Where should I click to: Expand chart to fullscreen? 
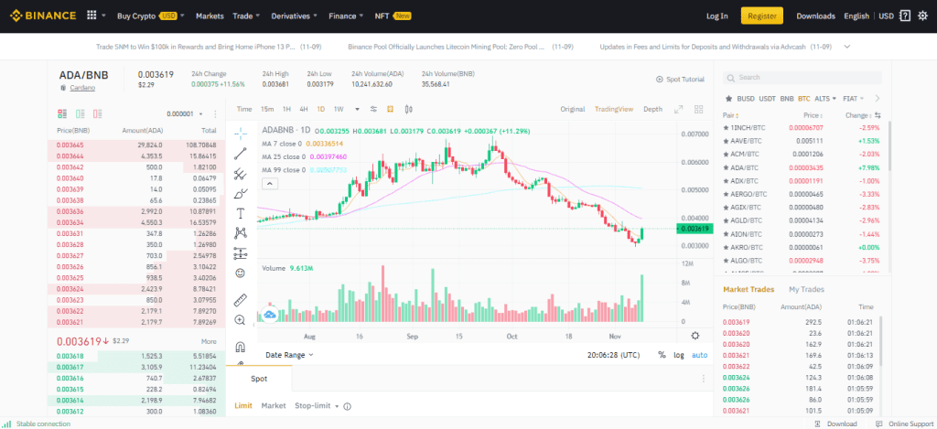678,110
